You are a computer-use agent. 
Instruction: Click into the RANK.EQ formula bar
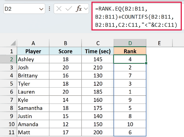[x=136, y=16]
